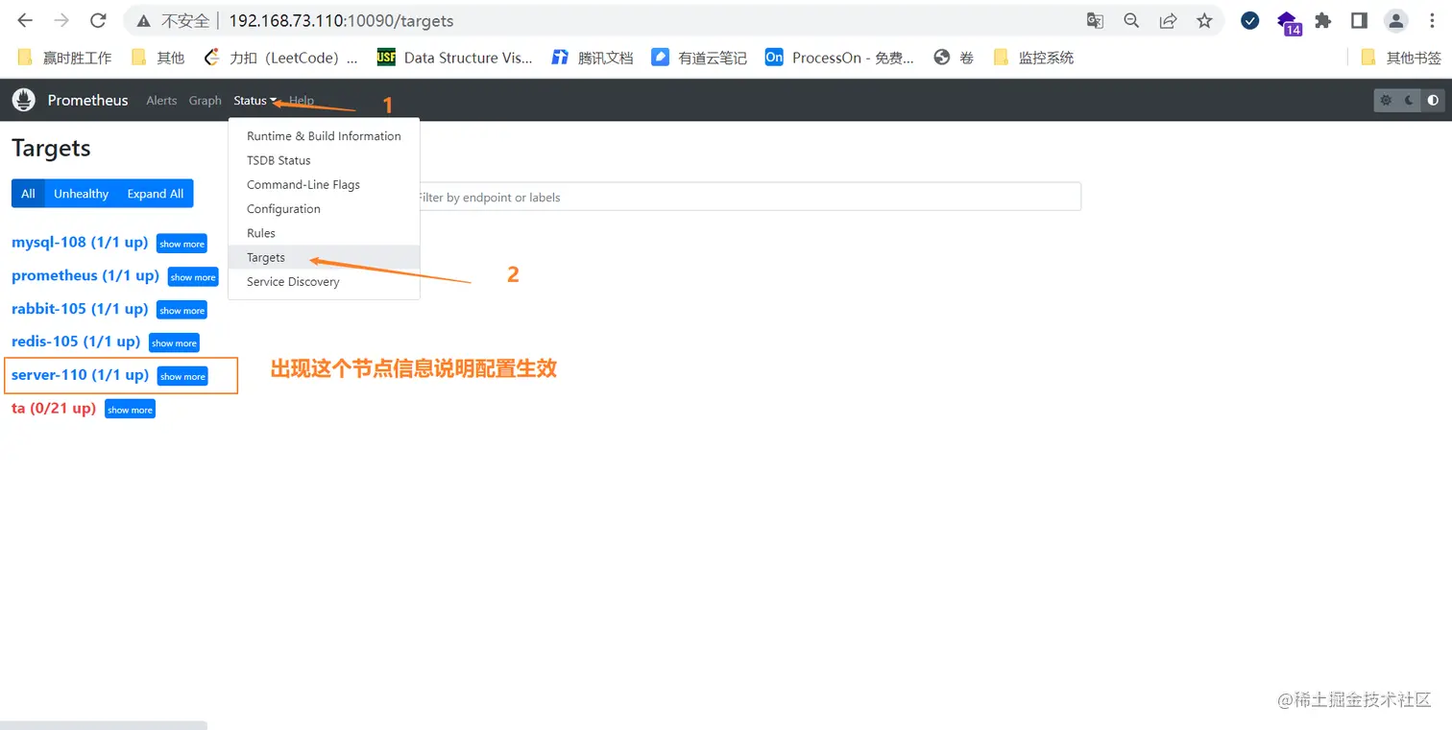Select Targets from the Status menu

point(265,257)
